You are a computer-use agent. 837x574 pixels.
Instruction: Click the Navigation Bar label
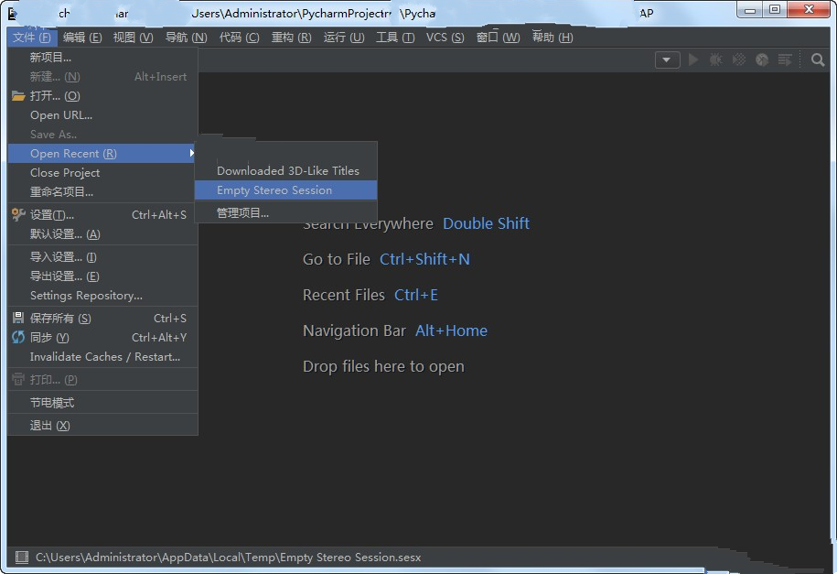[354, 330]
